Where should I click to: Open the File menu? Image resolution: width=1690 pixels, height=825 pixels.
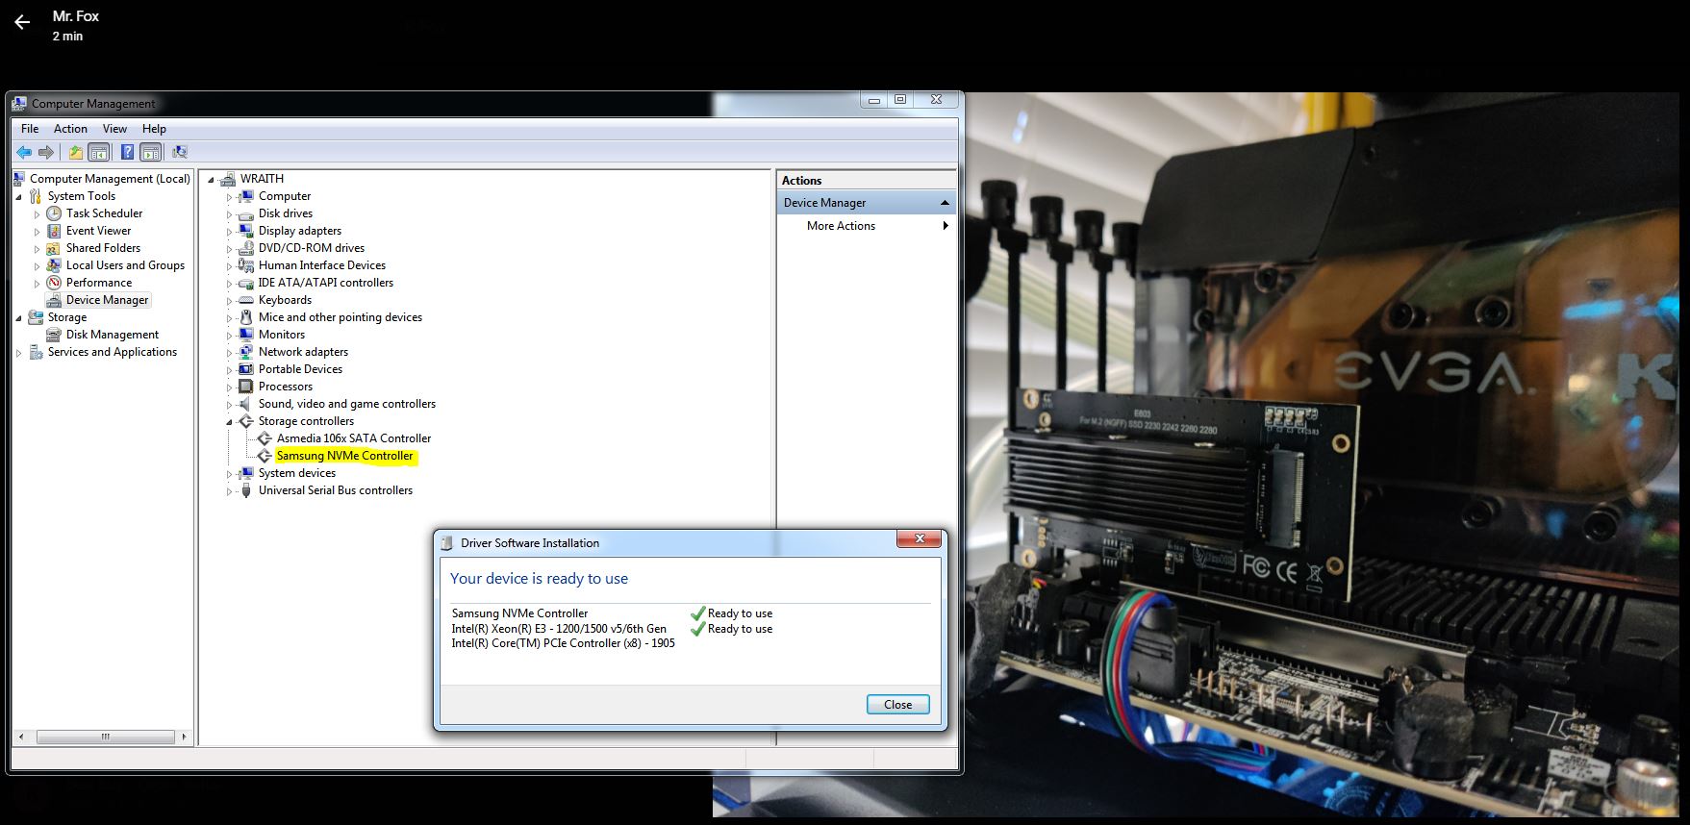pos(30,129)
